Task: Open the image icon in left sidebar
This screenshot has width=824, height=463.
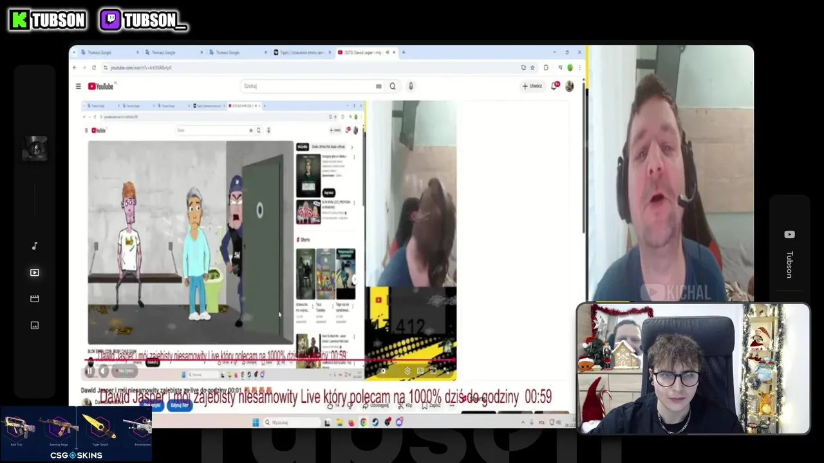Action: pos(35,325)
